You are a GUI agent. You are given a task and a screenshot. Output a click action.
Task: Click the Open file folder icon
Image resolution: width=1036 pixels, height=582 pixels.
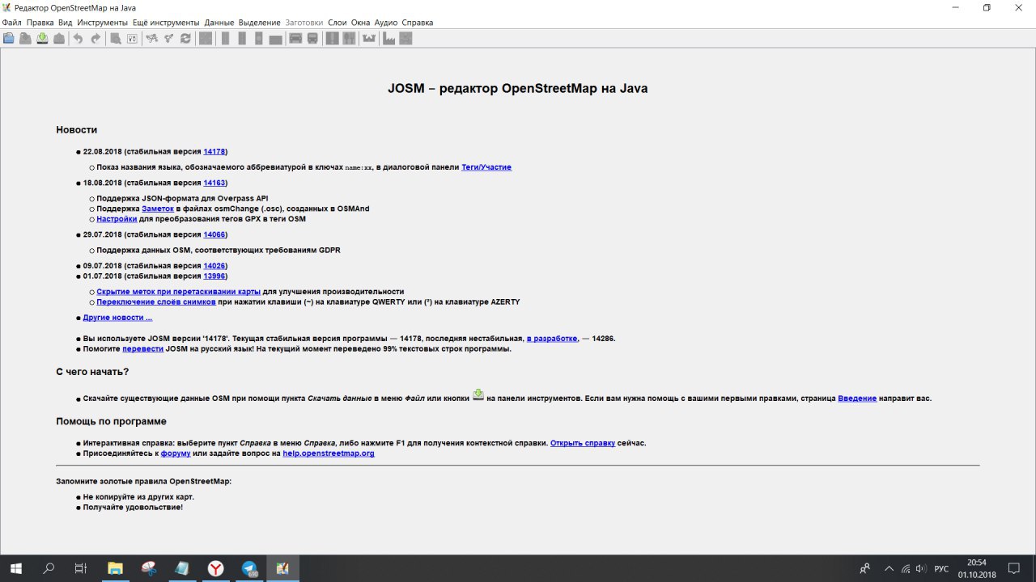[8, 38]
